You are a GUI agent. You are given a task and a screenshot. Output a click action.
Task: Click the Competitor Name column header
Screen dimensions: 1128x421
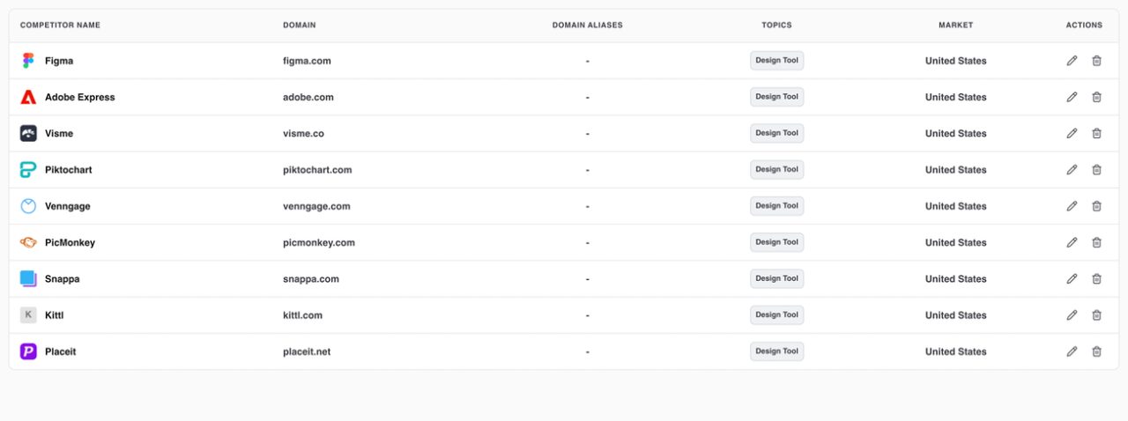(x=60, y=26)
